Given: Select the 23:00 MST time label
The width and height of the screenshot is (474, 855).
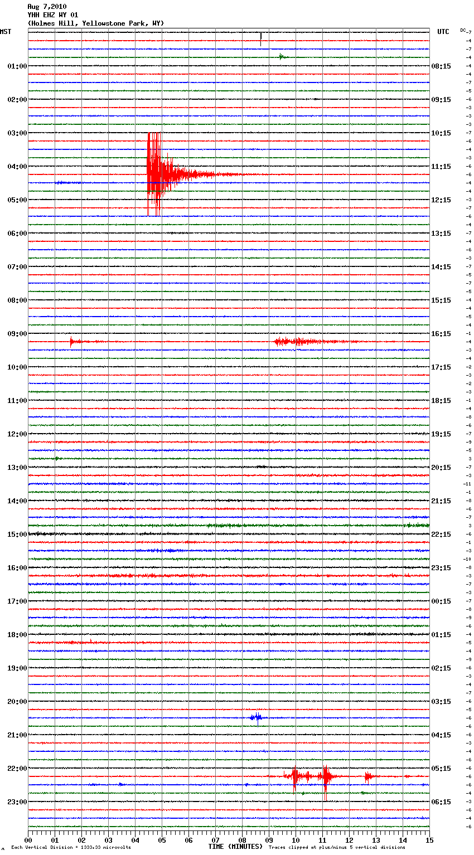Looking at the screenshot, I should [17, 802].
